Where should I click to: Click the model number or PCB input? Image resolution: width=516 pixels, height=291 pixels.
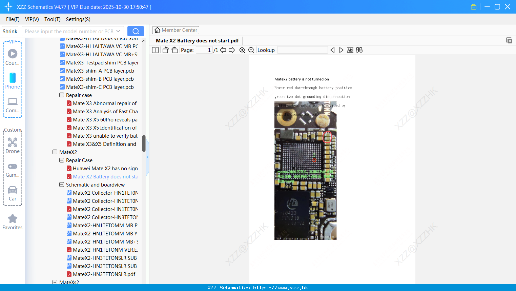point(69,31)
